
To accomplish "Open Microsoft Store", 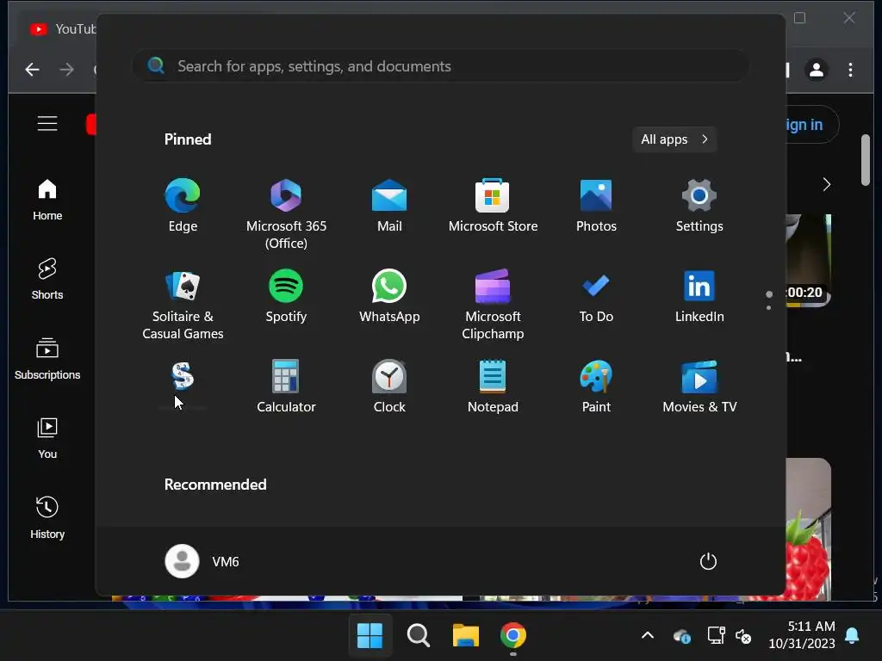I will point(493,205).
